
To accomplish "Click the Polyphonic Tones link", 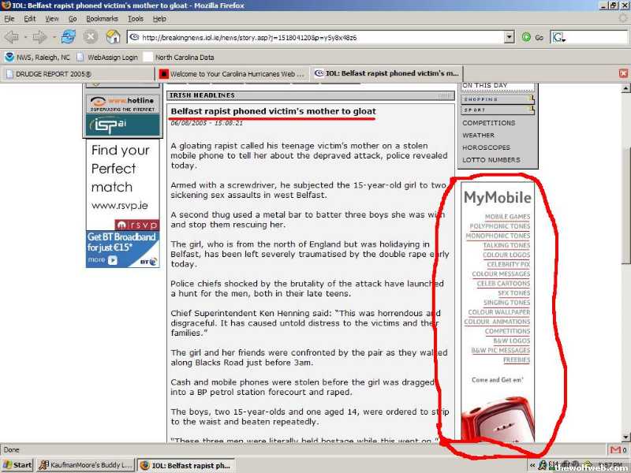I will coord(500,226).
